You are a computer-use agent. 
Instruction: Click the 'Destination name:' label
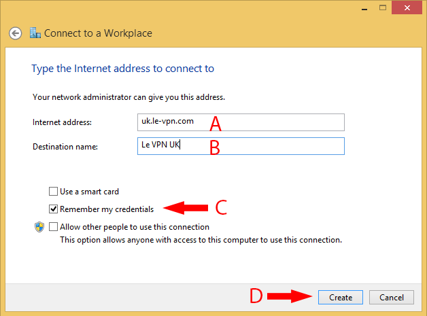coord(65,147)
